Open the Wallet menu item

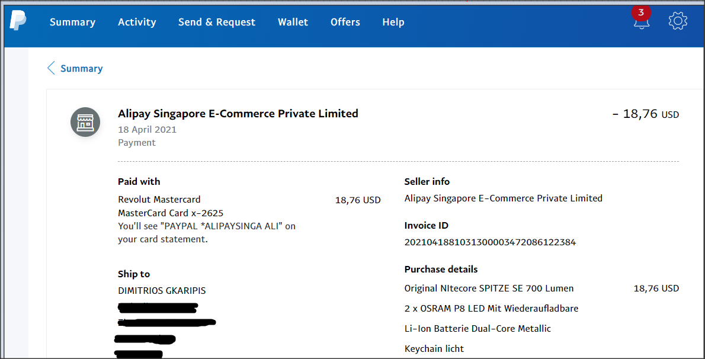[293, 22]
